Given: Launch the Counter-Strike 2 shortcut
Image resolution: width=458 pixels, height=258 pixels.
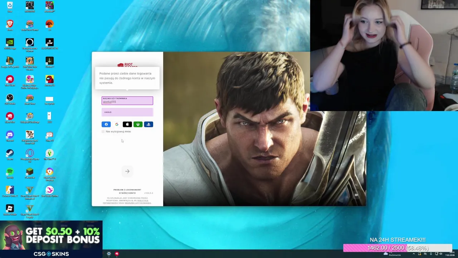Looking at the screenshot, I should (x=10, y=192).
